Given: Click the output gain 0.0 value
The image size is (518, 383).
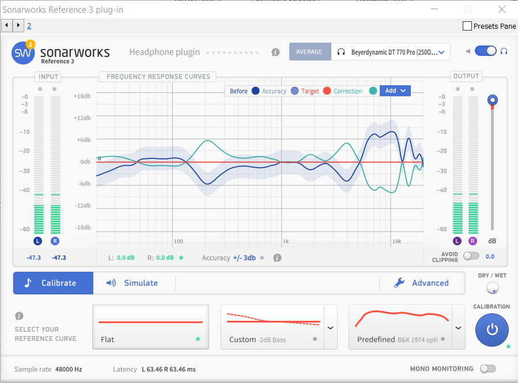Looking at the screenshot, I should 490,256.
